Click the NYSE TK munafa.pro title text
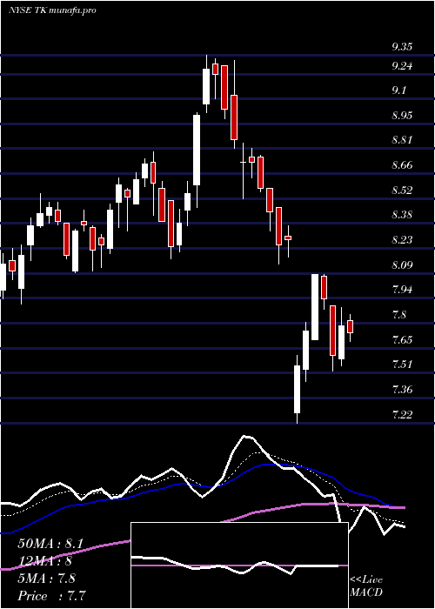This screenshot has height=609, width=435. (x=52, y=10)
